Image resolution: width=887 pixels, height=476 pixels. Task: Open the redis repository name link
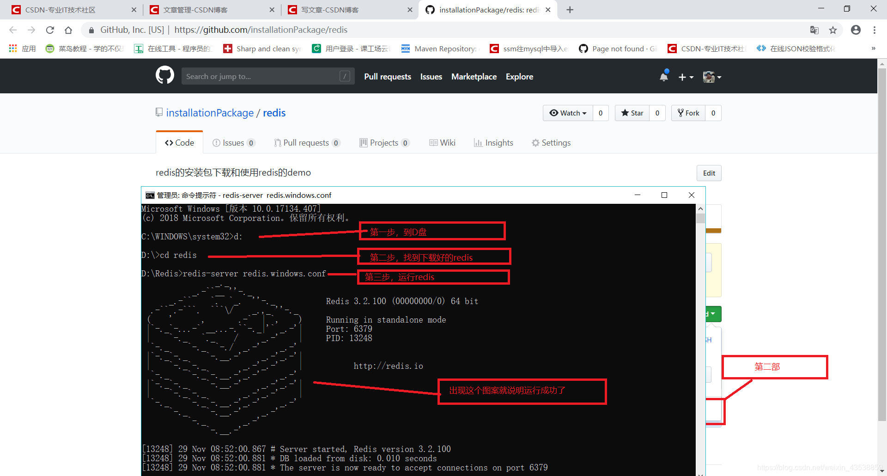click(x=274, y=113)
